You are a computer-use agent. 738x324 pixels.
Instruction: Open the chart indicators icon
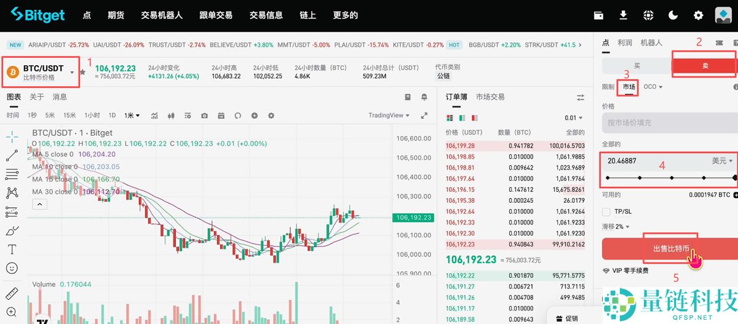click(154, 116)
